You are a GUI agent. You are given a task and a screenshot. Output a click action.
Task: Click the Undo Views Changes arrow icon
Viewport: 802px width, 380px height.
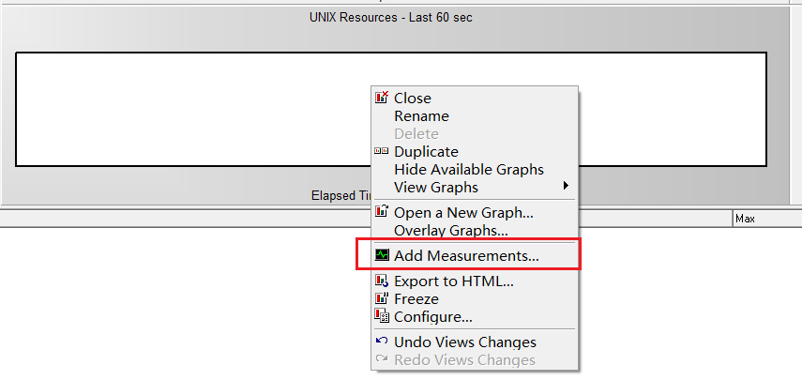pyautogui.click(x=382, y=342)
